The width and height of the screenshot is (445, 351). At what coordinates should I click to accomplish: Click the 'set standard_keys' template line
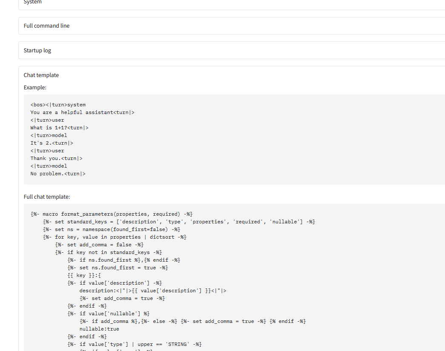pos(179,222)
